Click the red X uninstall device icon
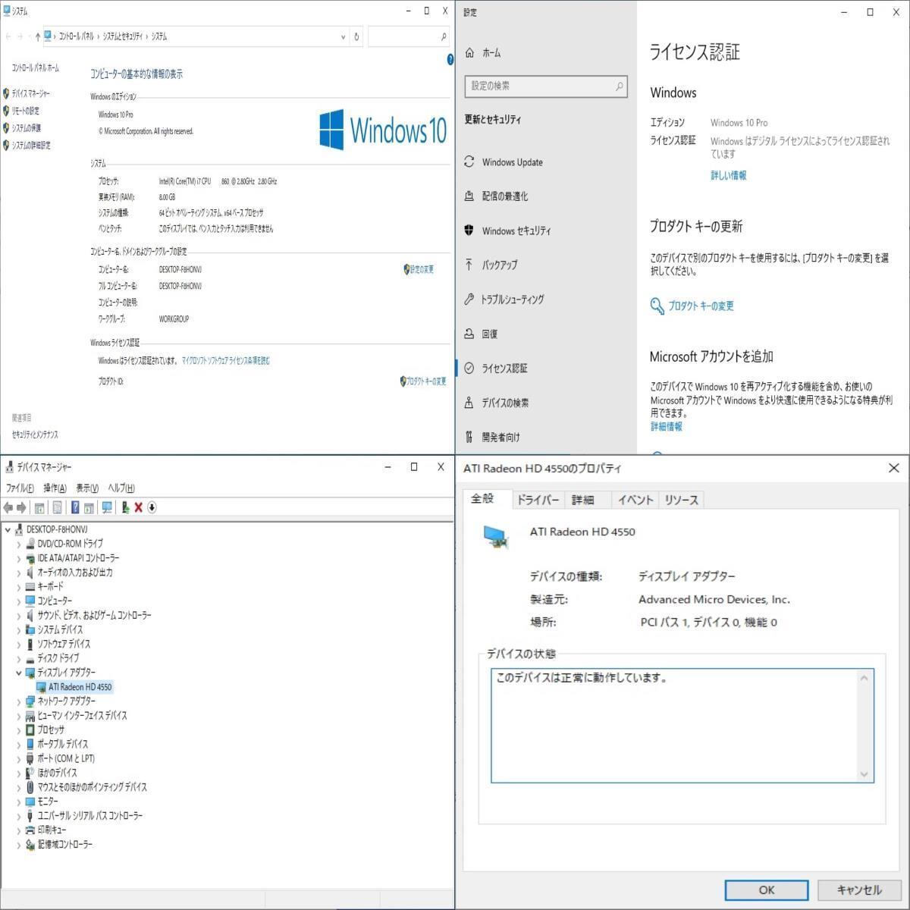Viewport: 910px width, 910px height. (138, 507)
